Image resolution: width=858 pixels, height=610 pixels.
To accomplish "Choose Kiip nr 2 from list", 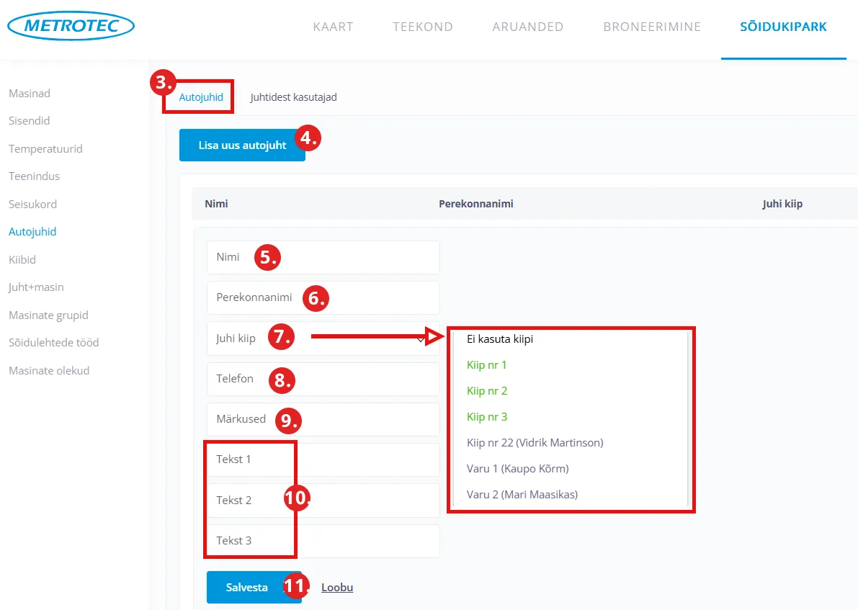I will point(487,391).
